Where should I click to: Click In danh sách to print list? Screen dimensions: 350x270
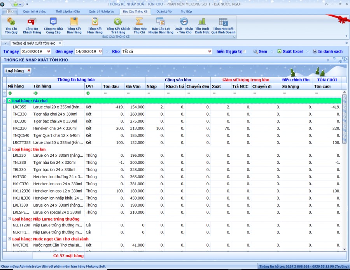click(x=327, y=51)
